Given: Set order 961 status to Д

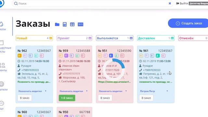Looking at the screenshot, I should click(x=158, y=56).
